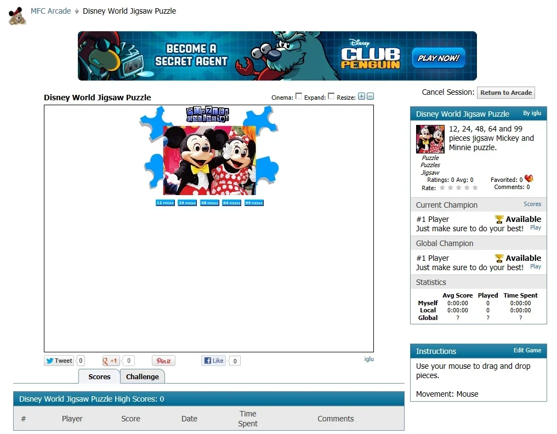Click the Facebook Like count bubble

235,361
